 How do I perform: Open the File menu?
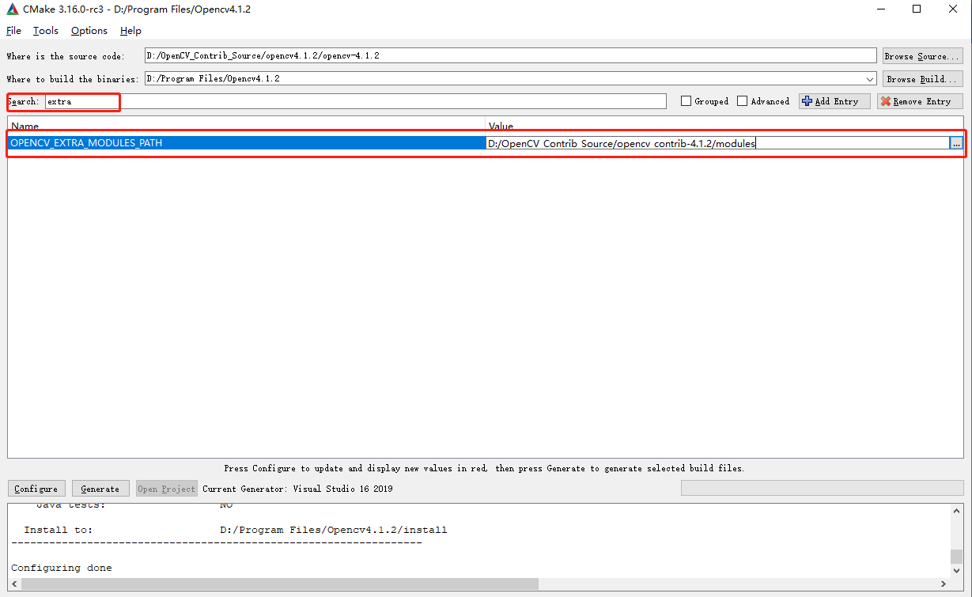(x=13, y=31)
